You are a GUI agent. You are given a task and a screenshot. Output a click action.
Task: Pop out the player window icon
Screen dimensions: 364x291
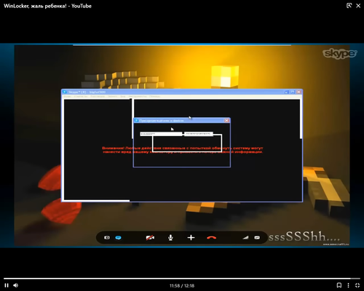tap(349, 6)
